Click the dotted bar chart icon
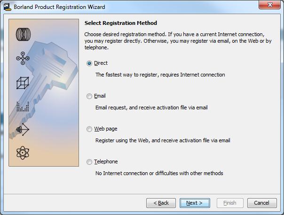Image resolution: width=284 pixels, height=215 pixels. [23, 107]
